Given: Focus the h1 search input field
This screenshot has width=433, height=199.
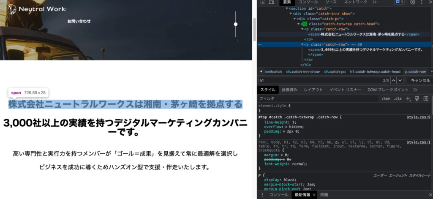Looking at the screenshot, I should coord(319,81).
